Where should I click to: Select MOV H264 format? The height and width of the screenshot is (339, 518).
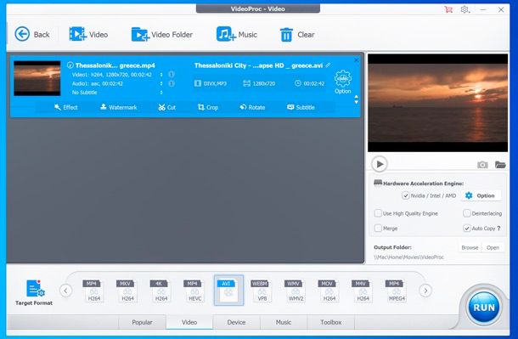pyautogui.click(x=329, y=291)
